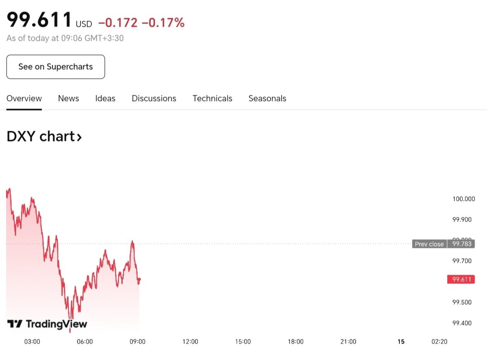The width and height of the screenshot is (487, 356).
Task: Open the Overview tab
Action: 24,99
